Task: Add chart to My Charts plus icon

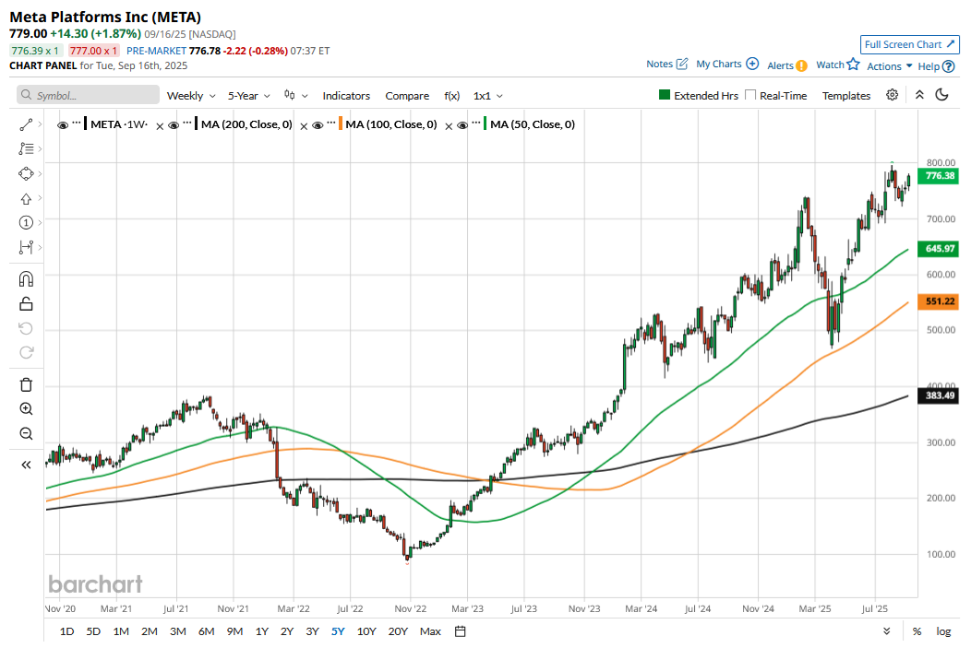Action: coord(752,64)
